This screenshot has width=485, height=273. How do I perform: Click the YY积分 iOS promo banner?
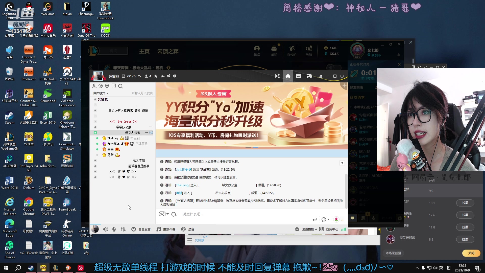click(x=252, y=116)
